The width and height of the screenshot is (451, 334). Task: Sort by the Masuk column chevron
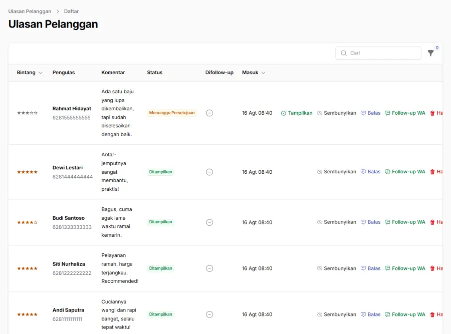point(263,73)
